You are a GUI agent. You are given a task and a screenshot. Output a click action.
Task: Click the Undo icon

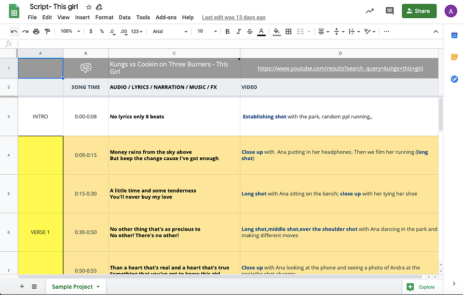click(14, 32)
